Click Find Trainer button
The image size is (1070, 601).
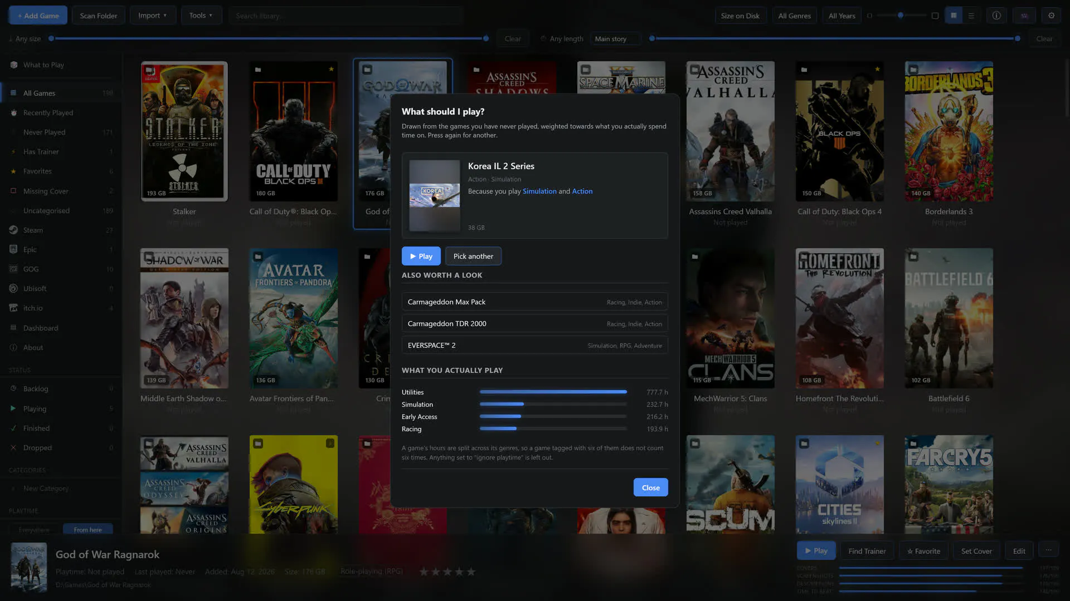pos(867,551)
